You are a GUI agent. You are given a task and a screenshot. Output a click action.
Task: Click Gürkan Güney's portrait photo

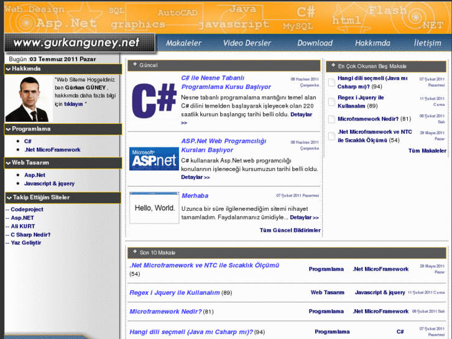click(x=29, y=99)
